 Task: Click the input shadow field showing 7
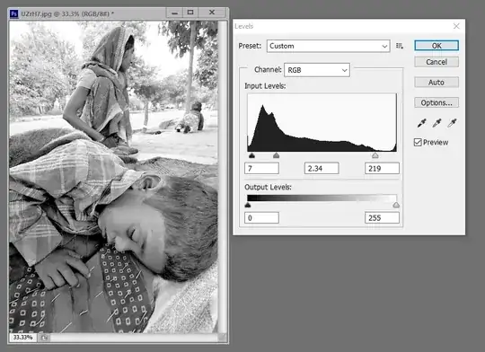261,169
